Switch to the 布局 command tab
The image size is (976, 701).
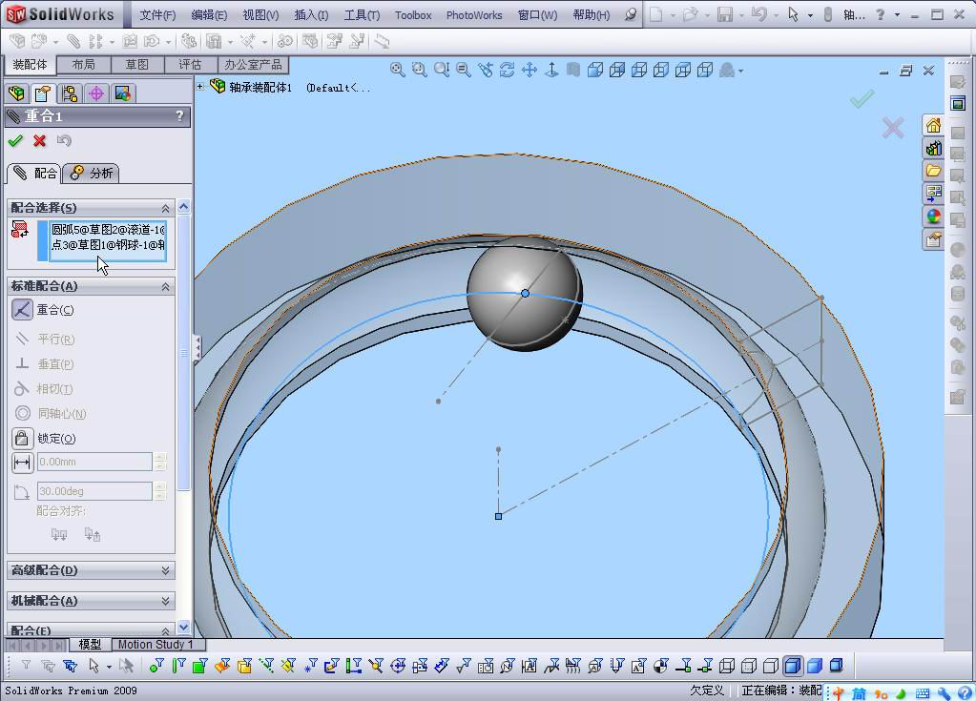tap(83, 65)
